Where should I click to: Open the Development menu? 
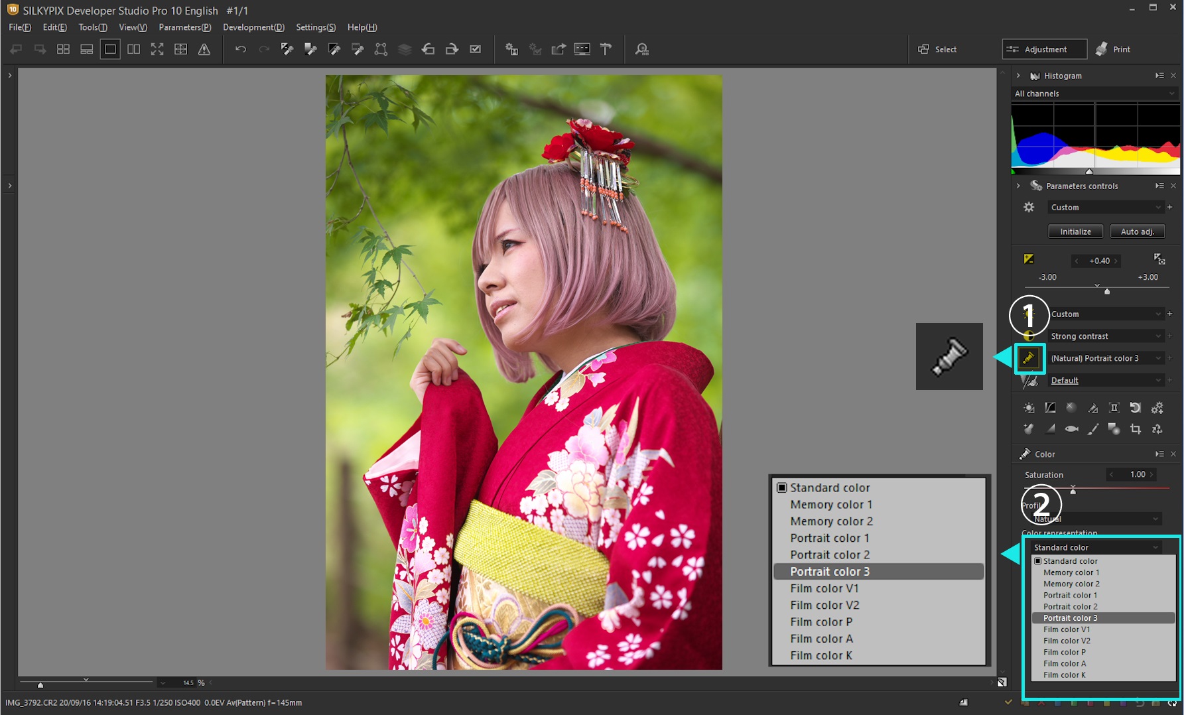[253, 27]
